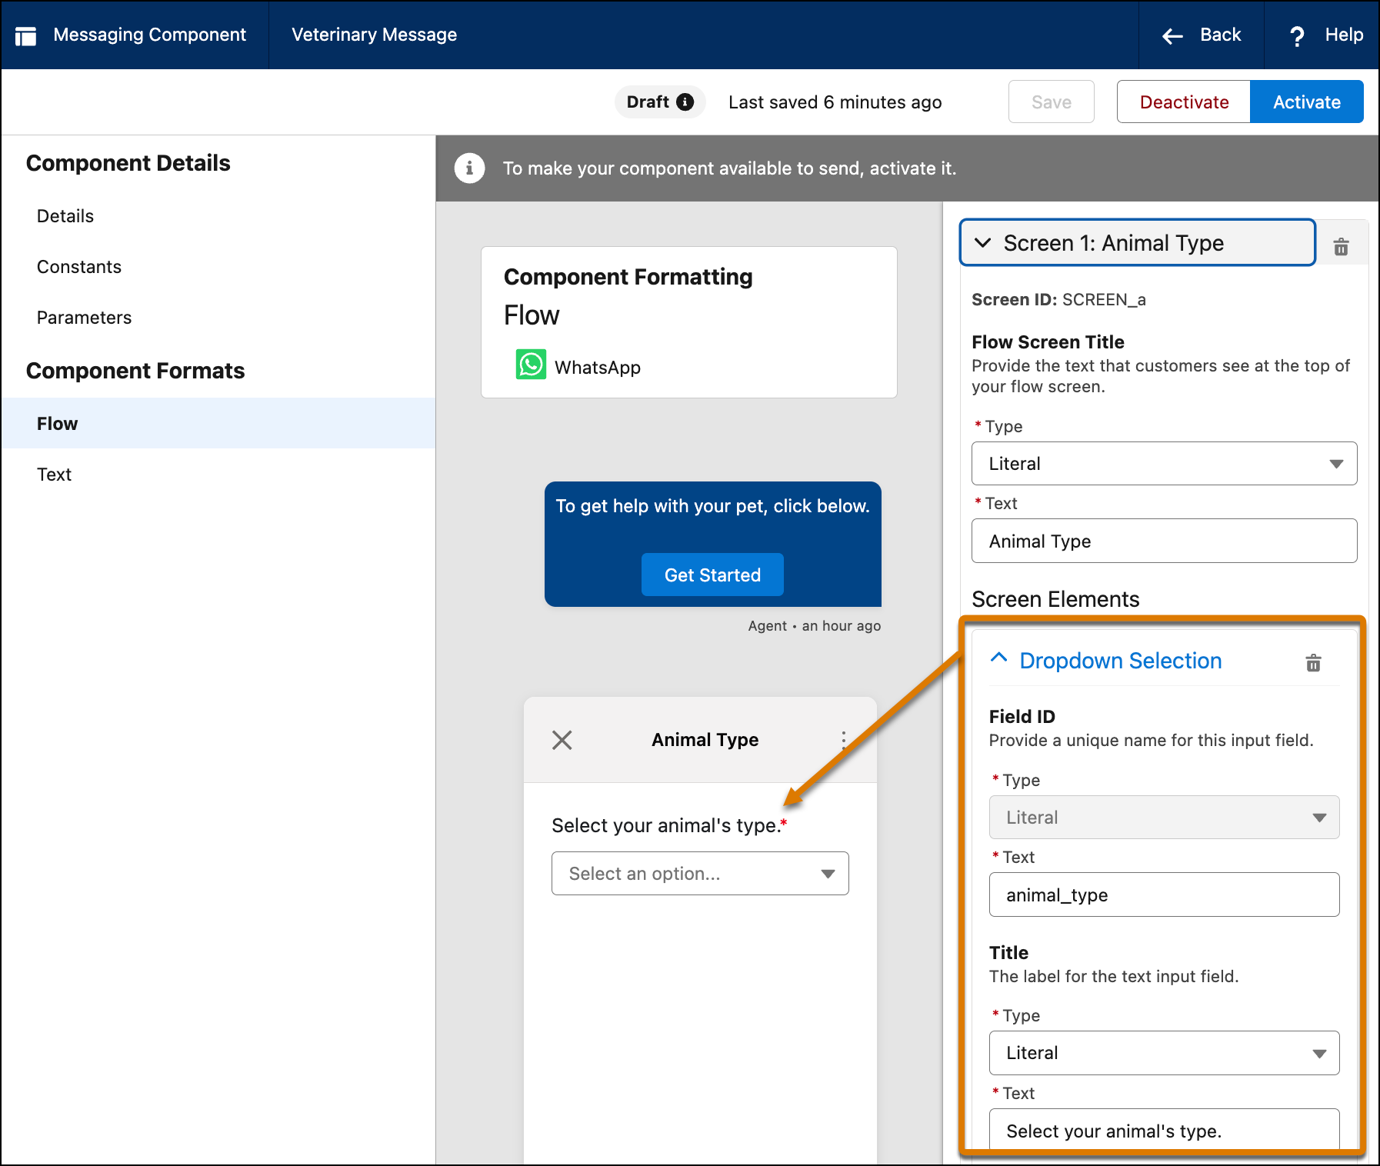The image size is (1380, 1166).
Task: Click the 'Component Formats' sidebar heading
Action: (x=135, y=371)
